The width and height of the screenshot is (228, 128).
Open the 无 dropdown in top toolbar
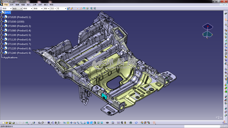click(x=66, y=9)
